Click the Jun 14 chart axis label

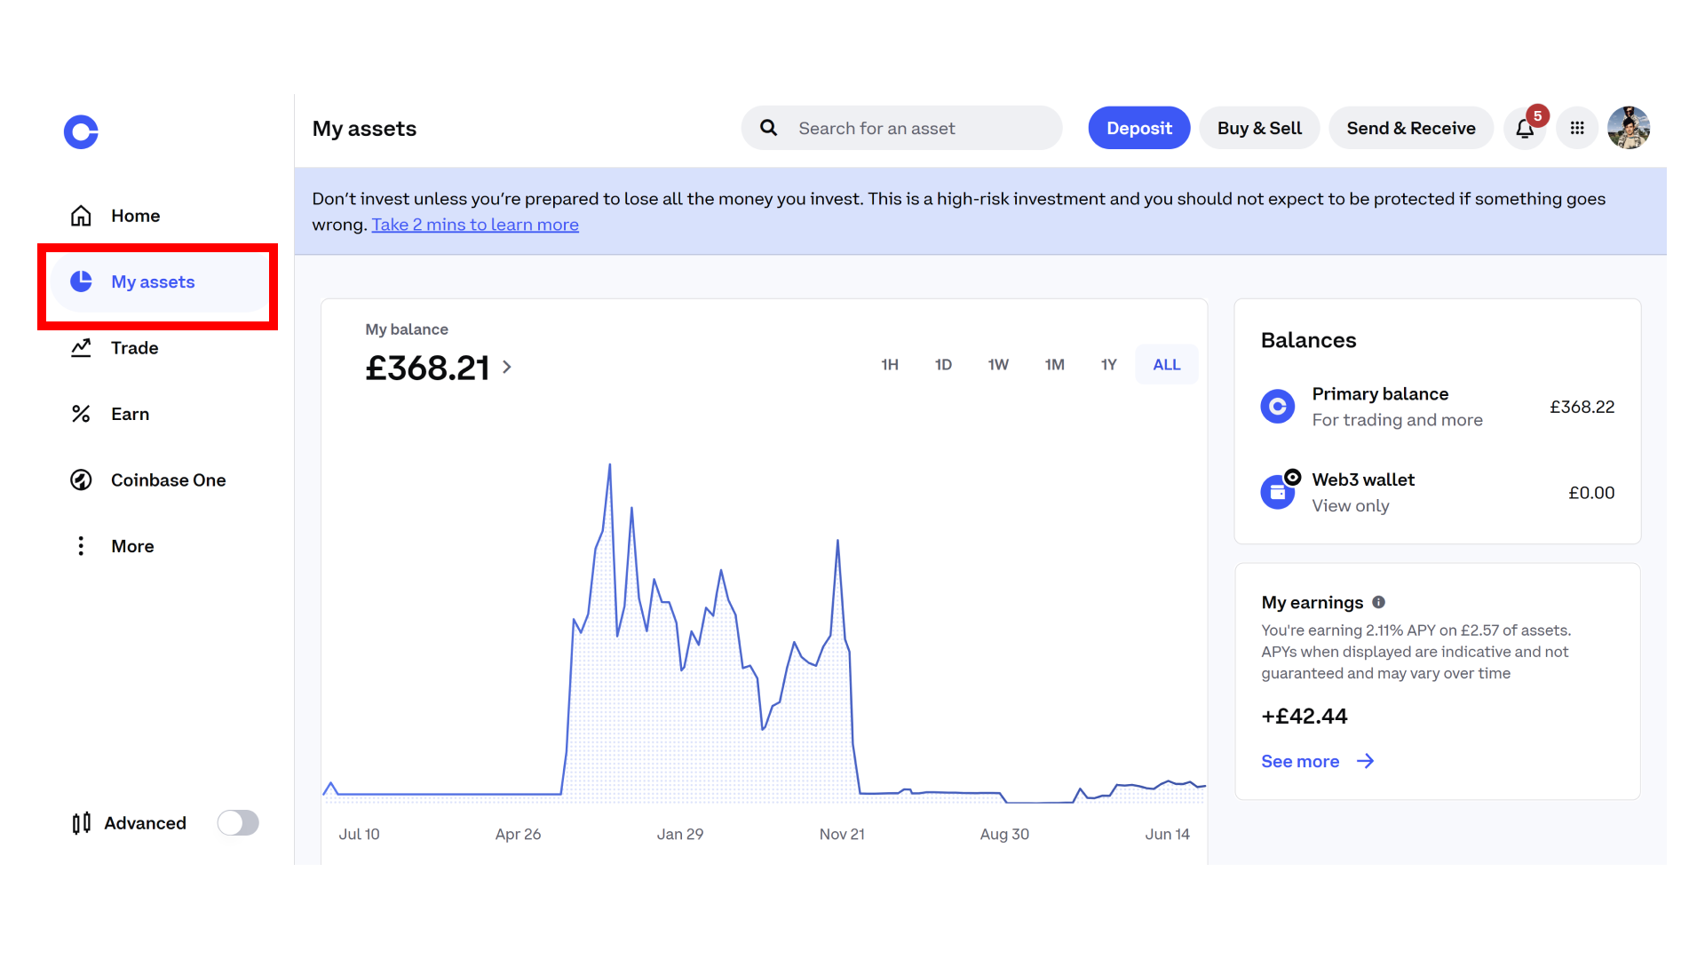point(1167,834)
